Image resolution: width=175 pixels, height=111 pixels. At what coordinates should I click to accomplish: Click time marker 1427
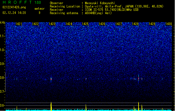[119, 24]
